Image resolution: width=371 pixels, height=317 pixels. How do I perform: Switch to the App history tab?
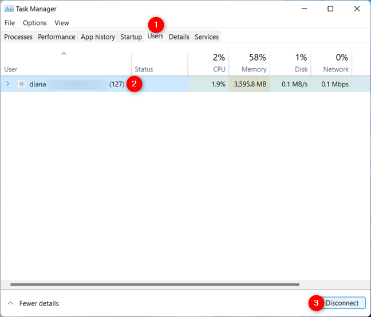click(98, 37)
